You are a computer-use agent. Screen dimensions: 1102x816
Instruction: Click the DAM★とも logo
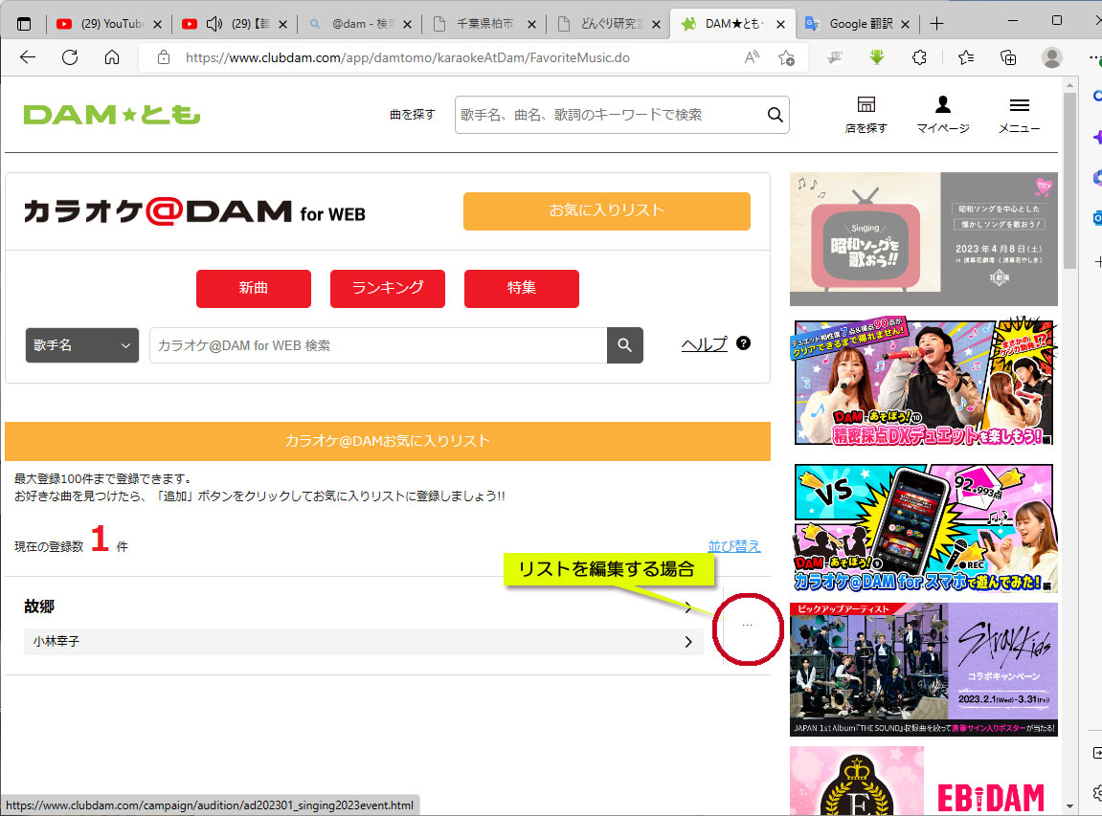(112, 115)
